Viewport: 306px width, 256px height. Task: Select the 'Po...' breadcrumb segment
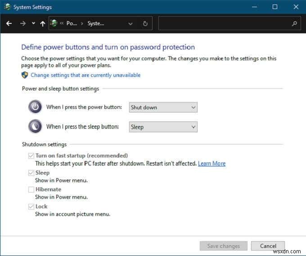pos(72,23)
